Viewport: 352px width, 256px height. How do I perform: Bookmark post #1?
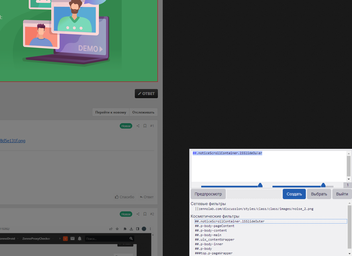click(145, 126)
